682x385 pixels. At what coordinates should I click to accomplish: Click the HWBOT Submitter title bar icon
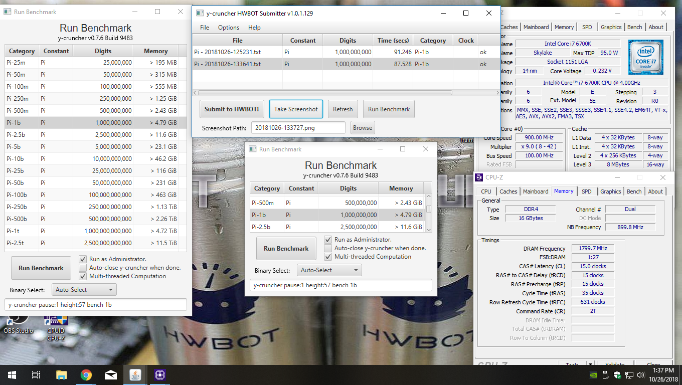[200, 13]
